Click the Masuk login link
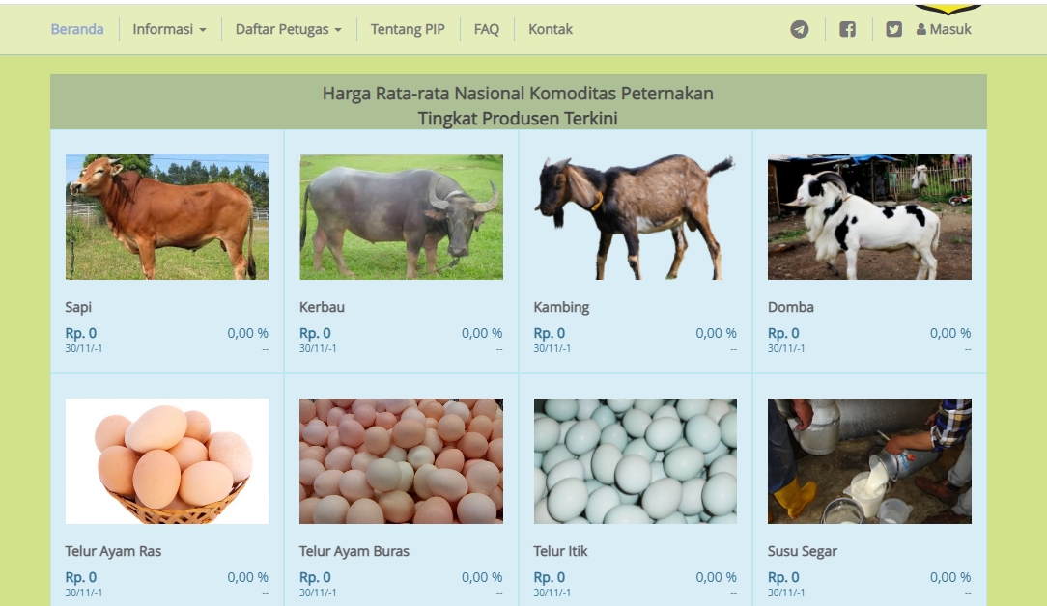The image size is (1047, 606). coord(944,29)
